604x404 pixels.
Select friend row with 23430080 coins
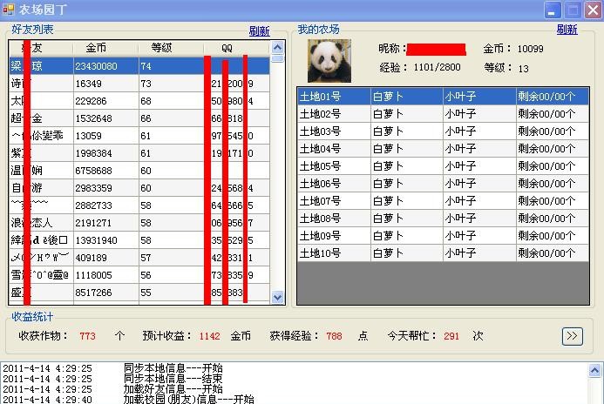coord(139,66)
